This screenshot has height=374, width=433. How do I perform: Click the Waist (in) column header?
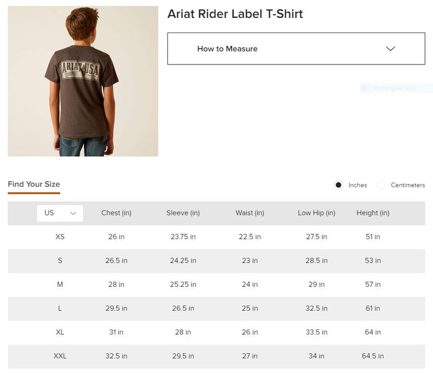click(x=250, y=213)
